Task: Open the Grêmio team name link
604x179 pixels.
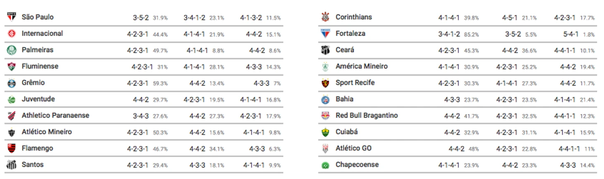Action: pos(33,83)
